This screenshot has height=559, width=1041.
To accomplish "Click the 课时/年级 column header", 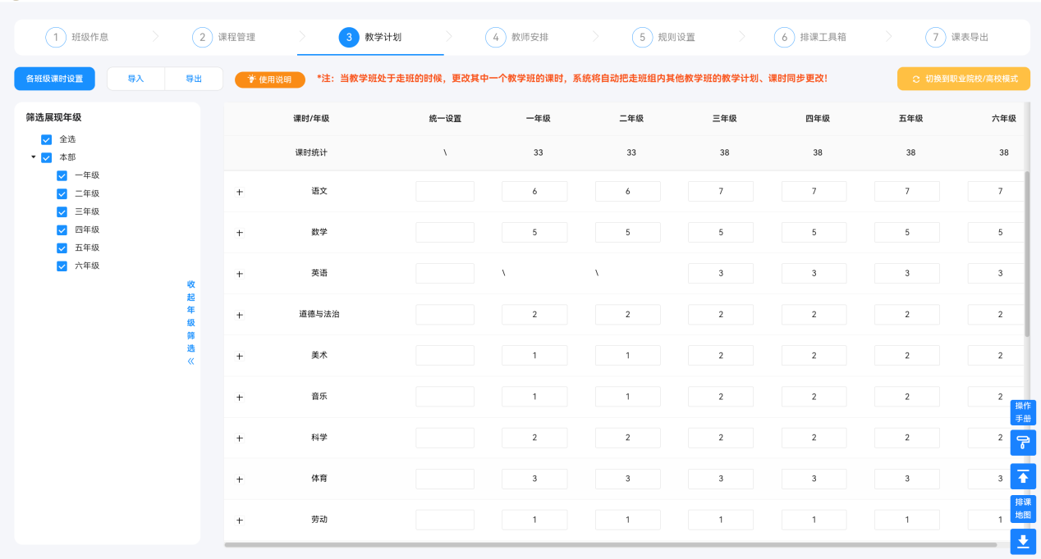I will pos(311,118).
